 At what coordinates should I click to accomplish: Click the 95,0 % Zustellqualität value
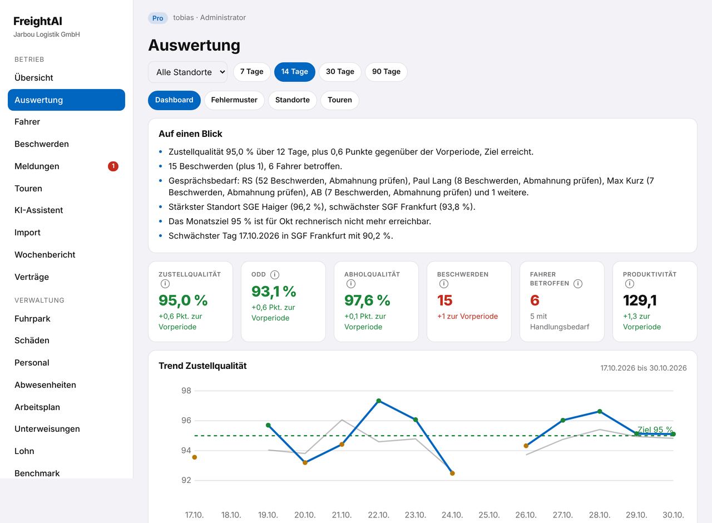(183, 300)
